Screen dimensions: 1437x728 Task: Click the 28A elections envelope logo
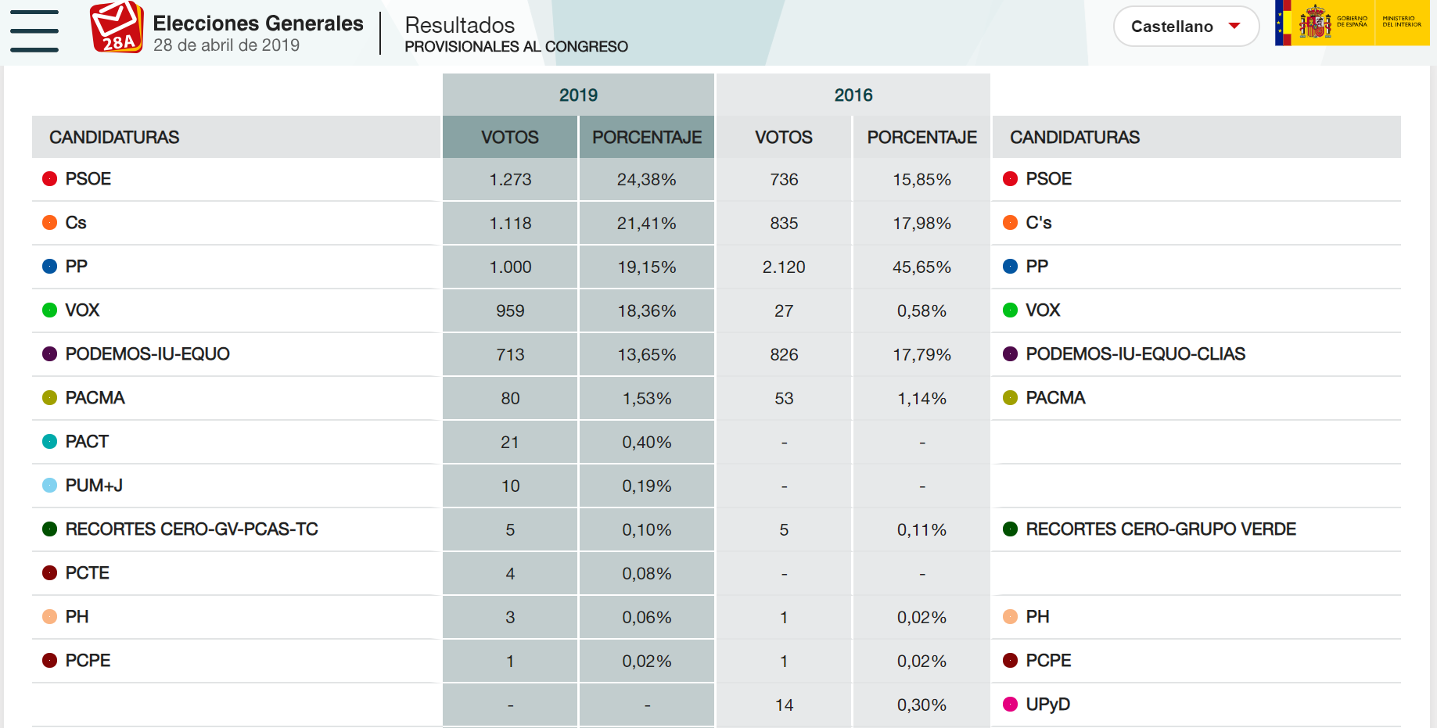(117, 27)
